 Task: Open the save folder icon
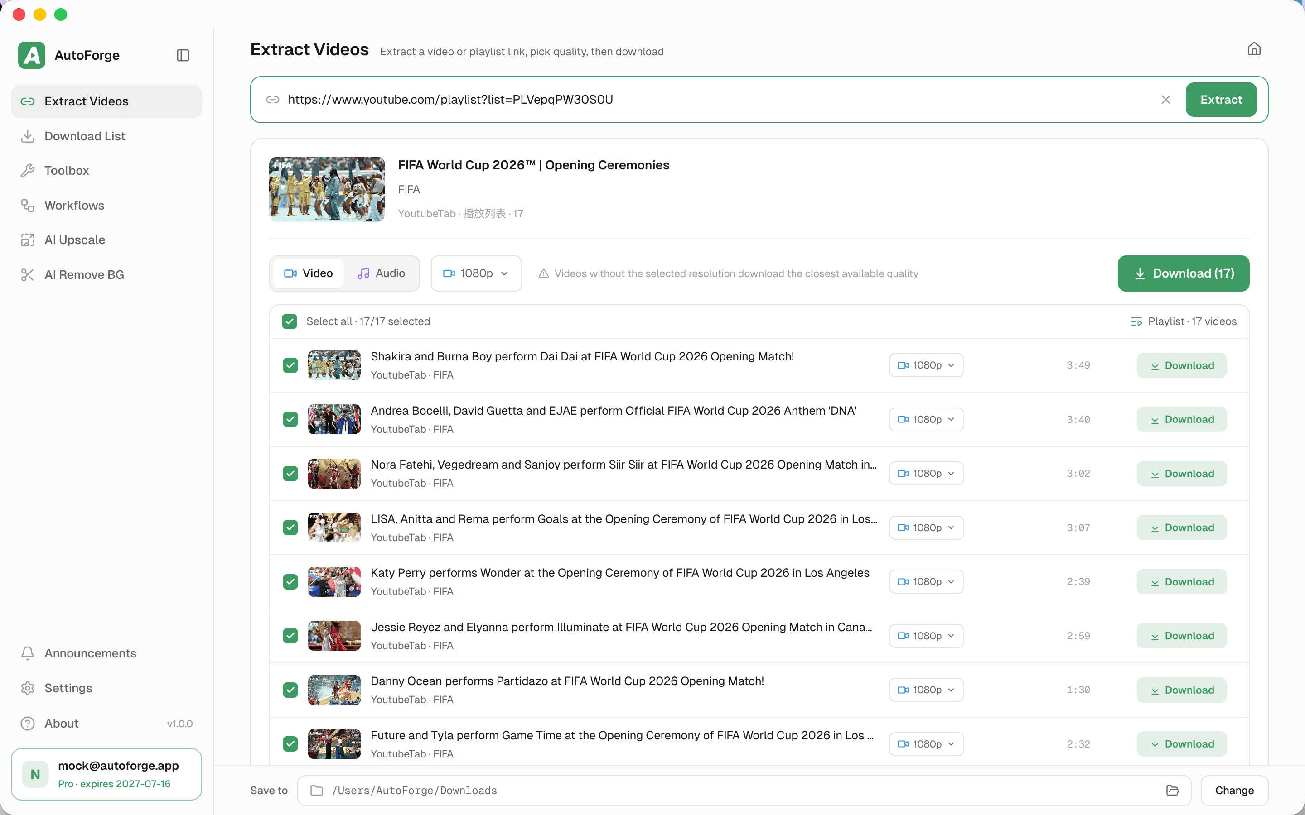1172,790
